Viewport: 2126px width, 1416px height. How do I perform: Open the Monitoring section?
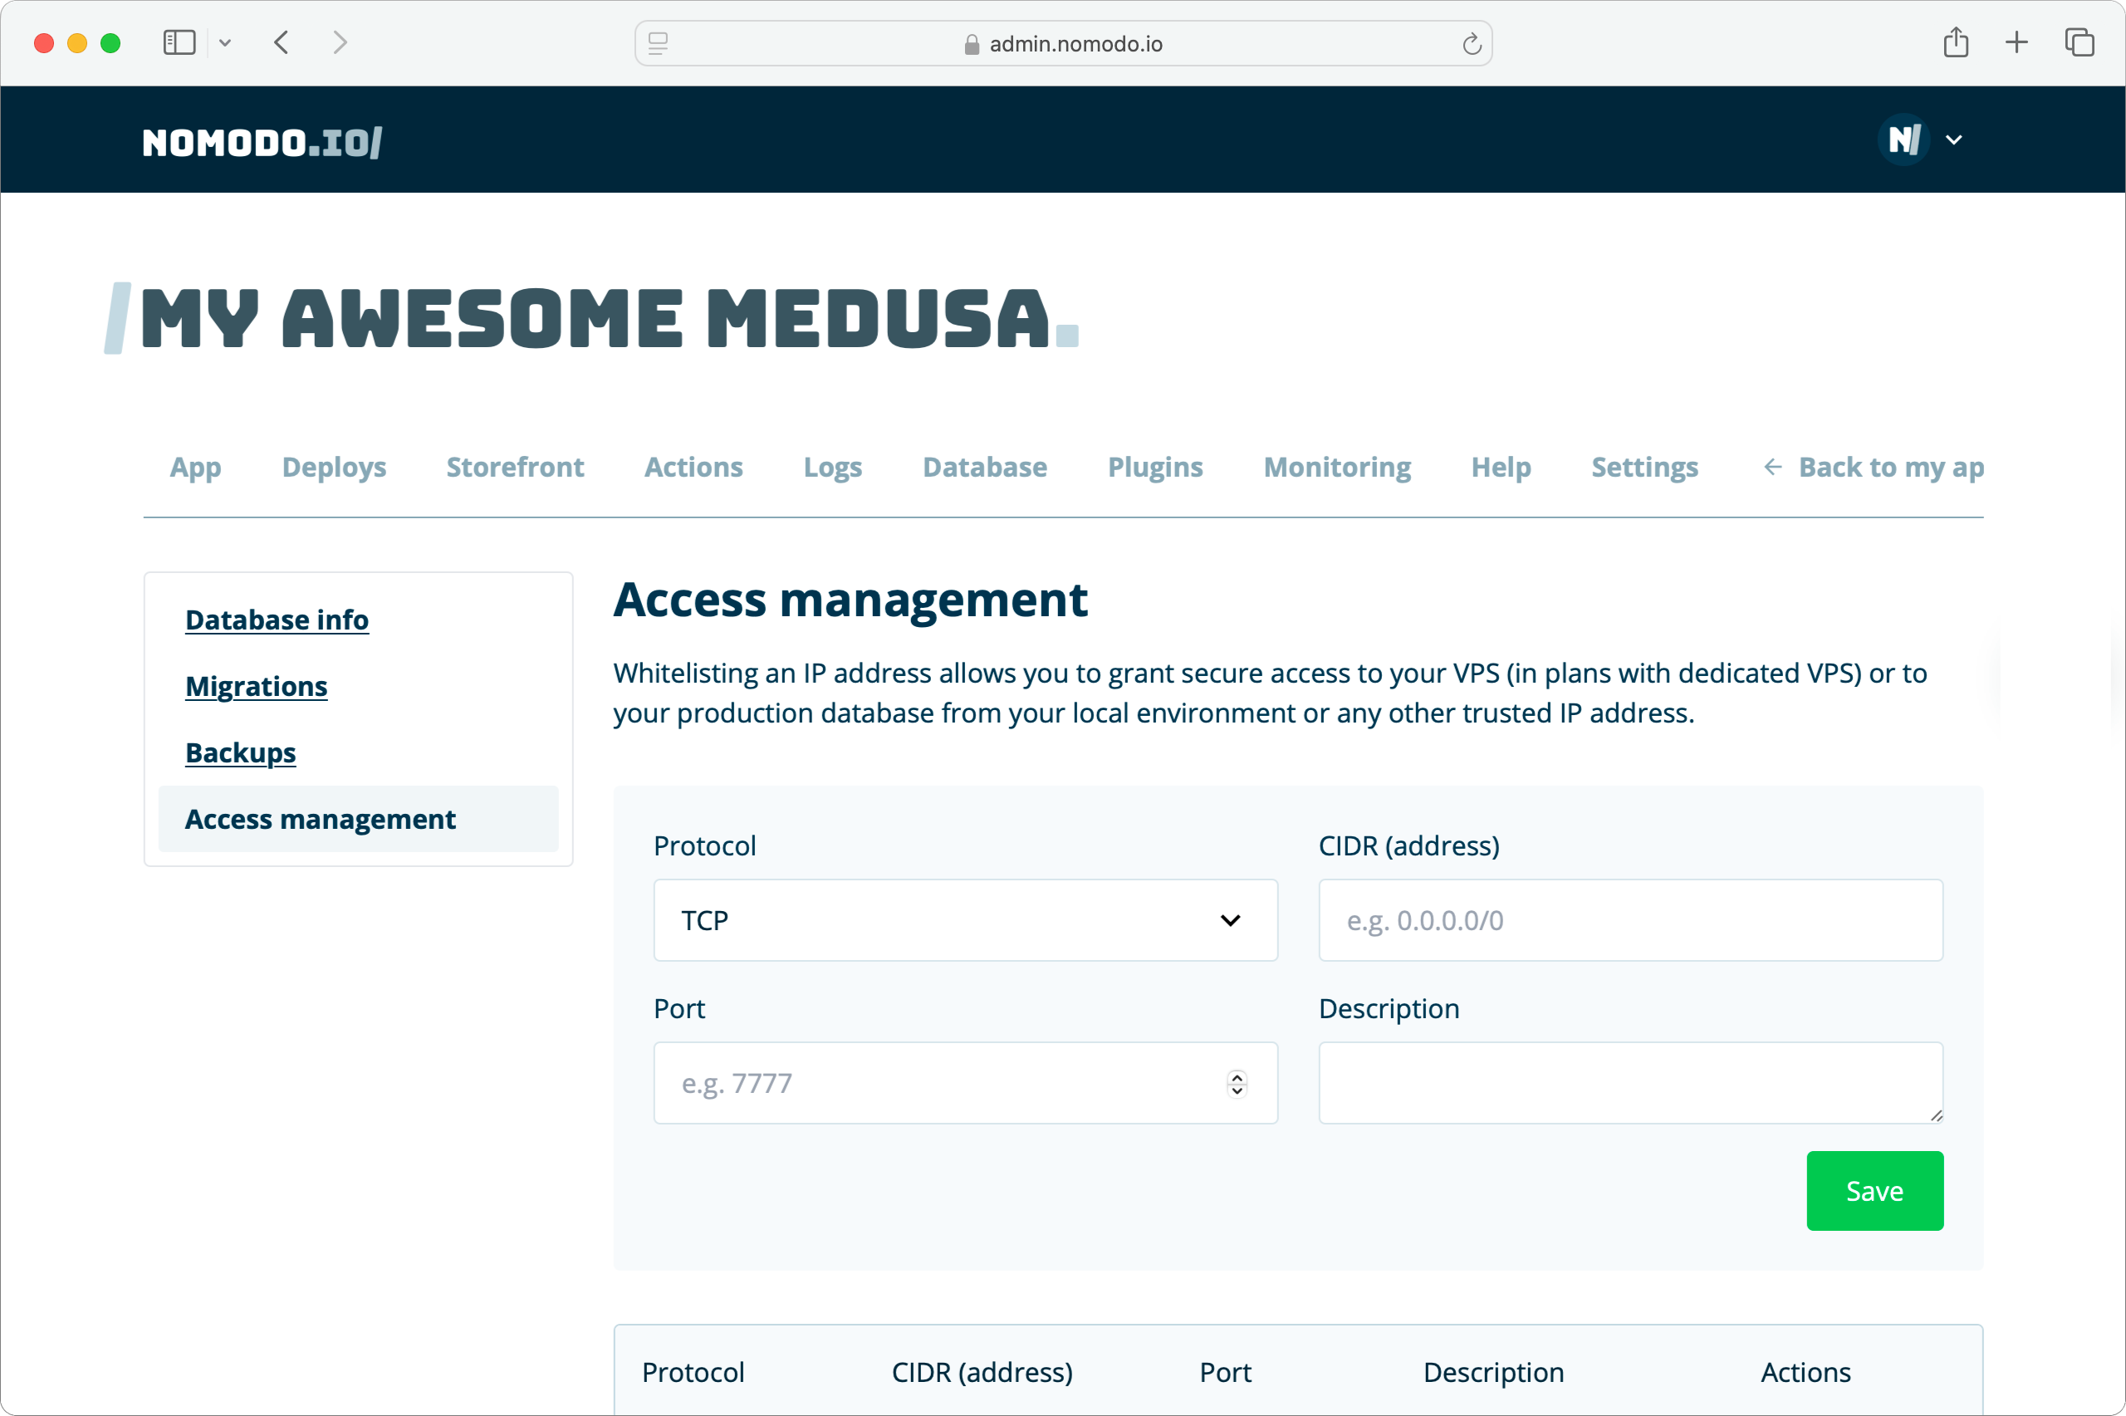[x=1337, y=467]
